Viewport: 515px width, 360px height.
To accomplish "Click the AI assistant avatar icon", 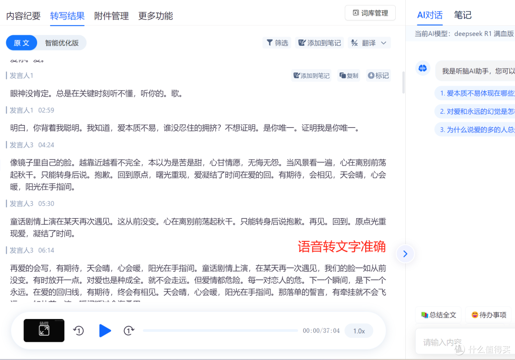I will coord(422,68).
